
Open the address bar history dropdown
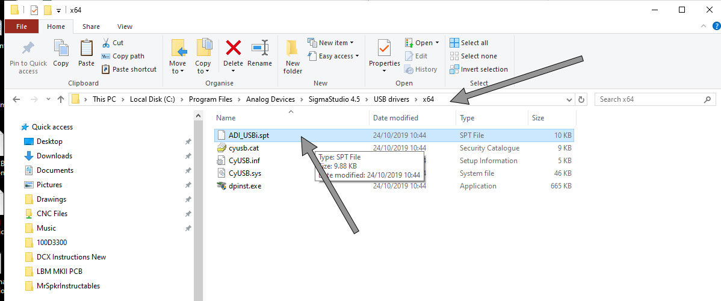569,99
